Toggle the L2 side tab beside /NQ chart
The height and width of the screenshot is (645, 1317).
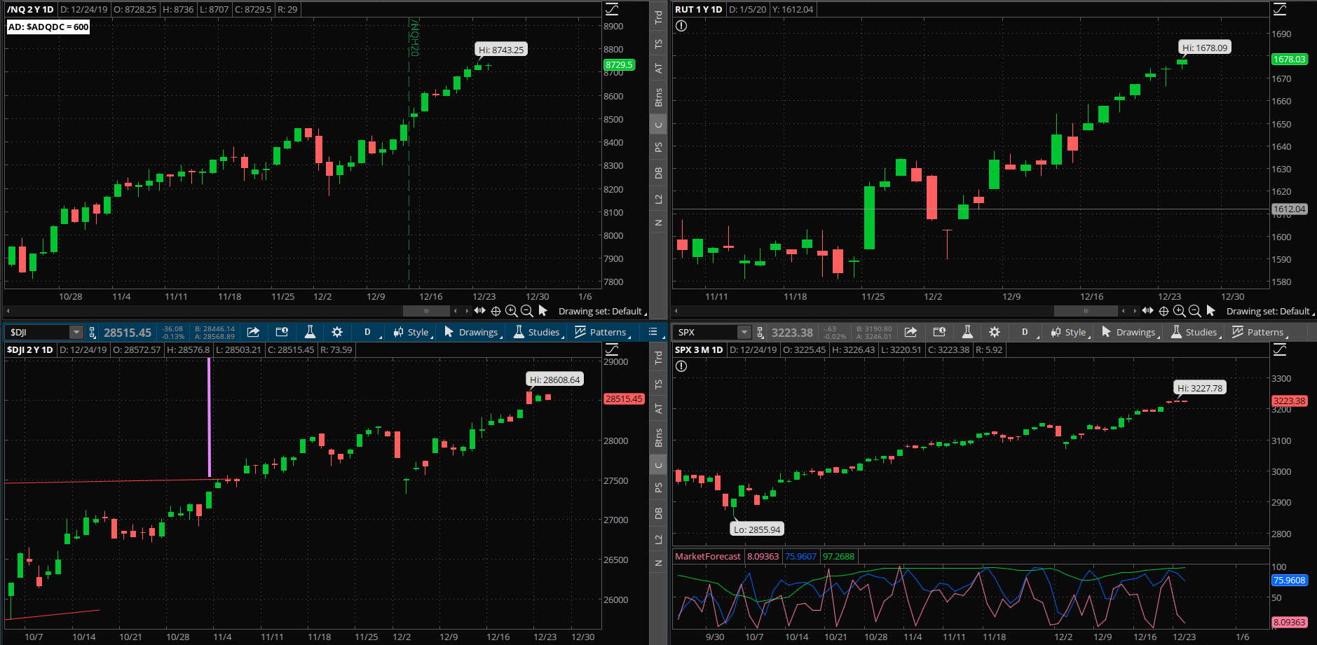(658, 199)
